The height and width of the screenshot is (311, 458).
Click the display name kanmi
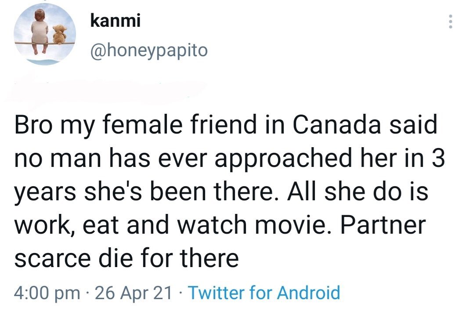pos(115,21)
